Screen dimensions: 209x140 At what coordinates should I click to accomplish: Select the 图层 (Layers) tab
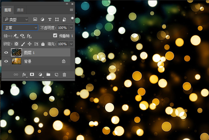point(8,10)
